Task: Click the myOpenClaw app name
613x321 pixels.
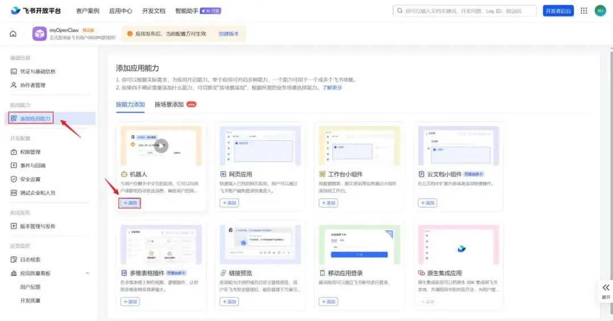Action: [x=64, y=30]
